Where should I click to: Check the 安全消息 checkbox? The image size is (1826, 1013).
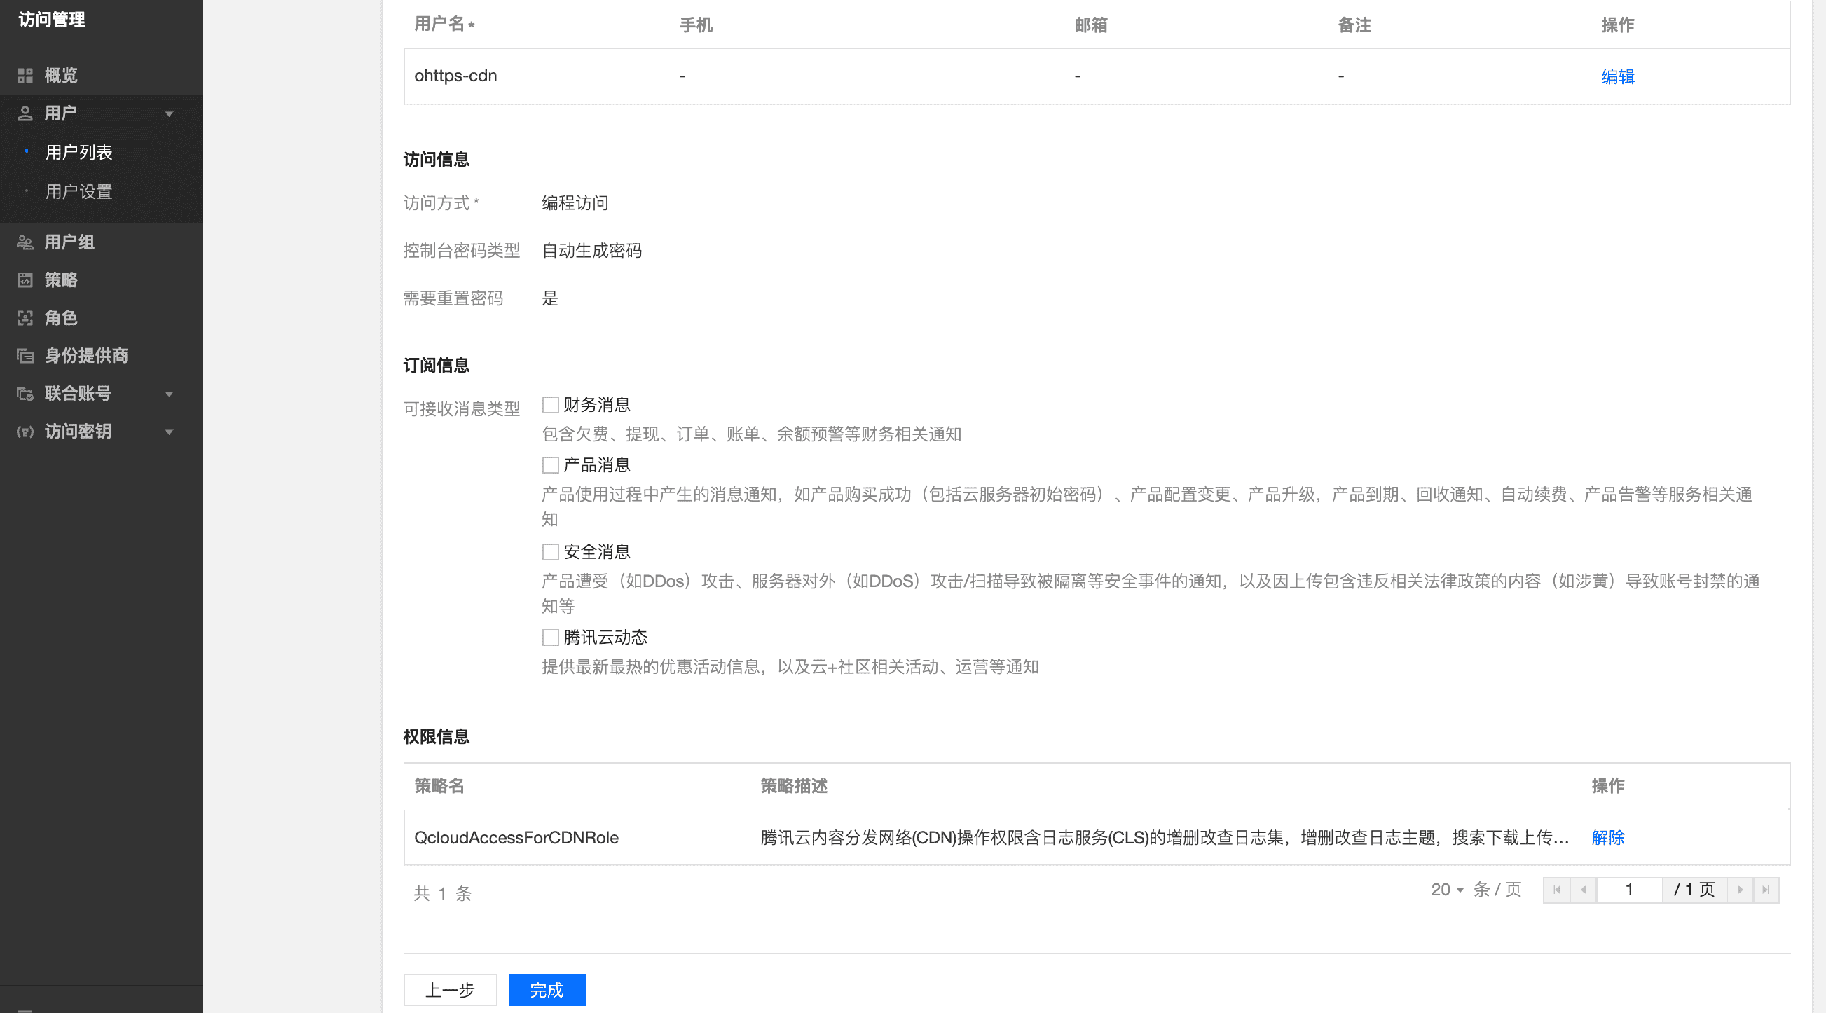point(550,551)
